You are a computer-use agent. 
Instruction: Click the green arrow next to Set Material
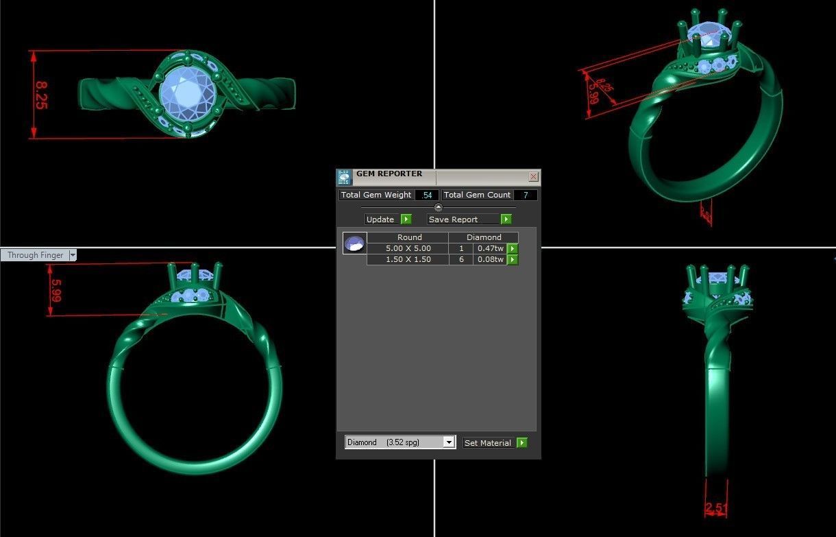522,443
